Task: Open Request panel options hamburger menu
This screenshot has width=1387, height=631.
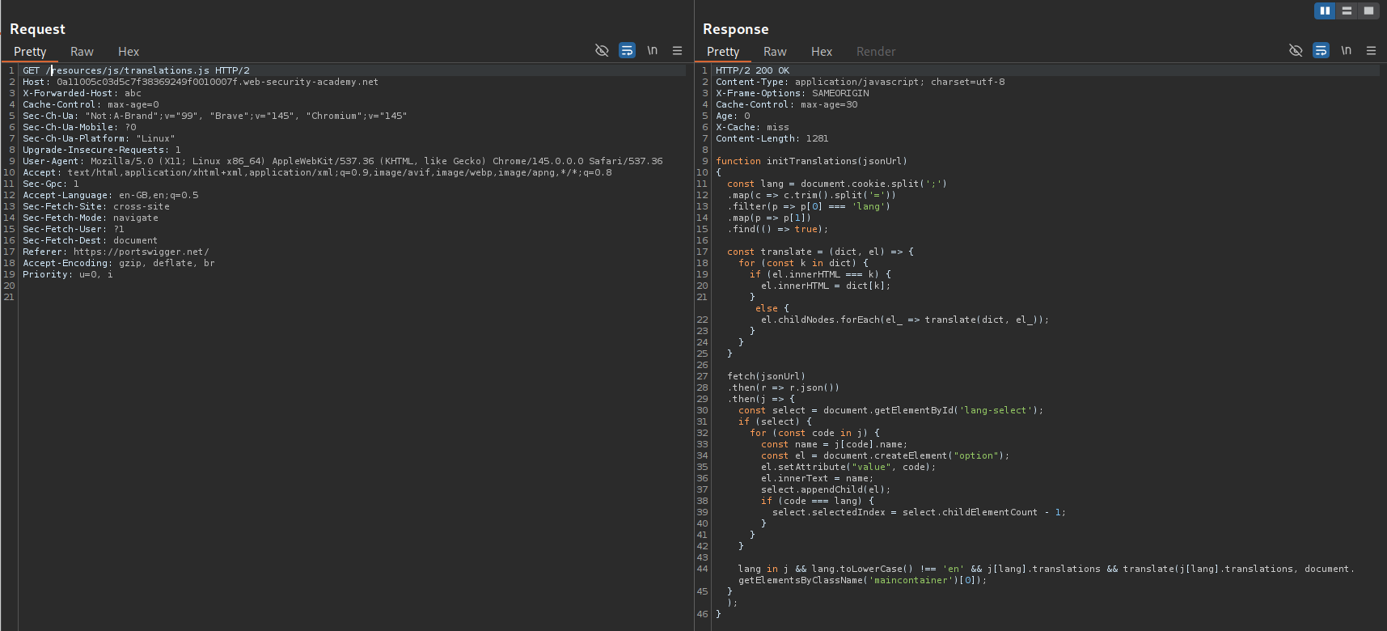Action: click(677, 50)
